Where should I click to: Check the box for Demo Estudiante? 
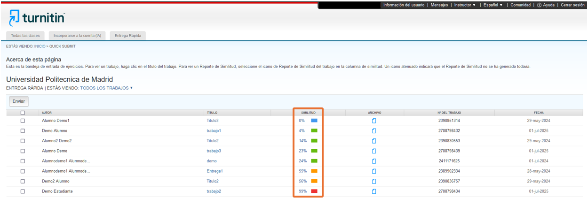[23, 191]
